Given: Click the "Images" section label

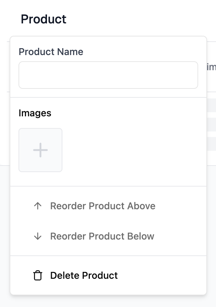Looking at the screenshot, I should click(35, 113).
